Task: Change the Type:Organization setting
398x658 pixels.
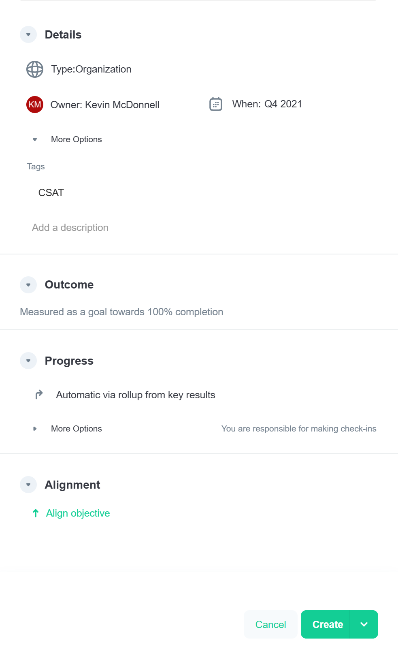Action: [x=91, y=69]
